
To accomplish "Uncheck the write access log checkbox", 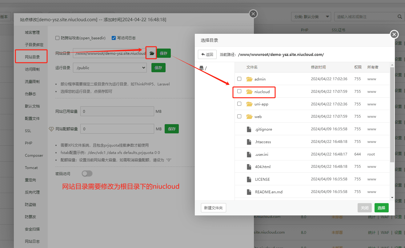I will point(114,38).
